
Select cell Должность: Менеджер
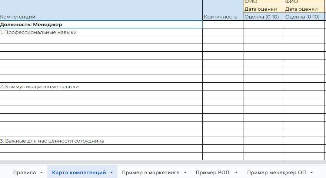pos(101,24)
